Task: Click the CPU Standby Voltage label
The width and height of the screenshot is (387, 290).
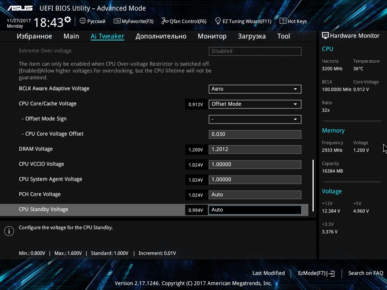Action: coord(43,209)
